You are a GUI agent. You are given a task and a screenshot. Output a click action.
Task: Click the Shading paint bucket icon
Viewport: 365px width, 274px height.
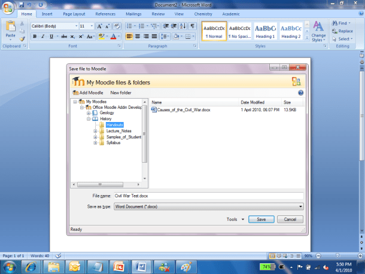coord(176,36)
